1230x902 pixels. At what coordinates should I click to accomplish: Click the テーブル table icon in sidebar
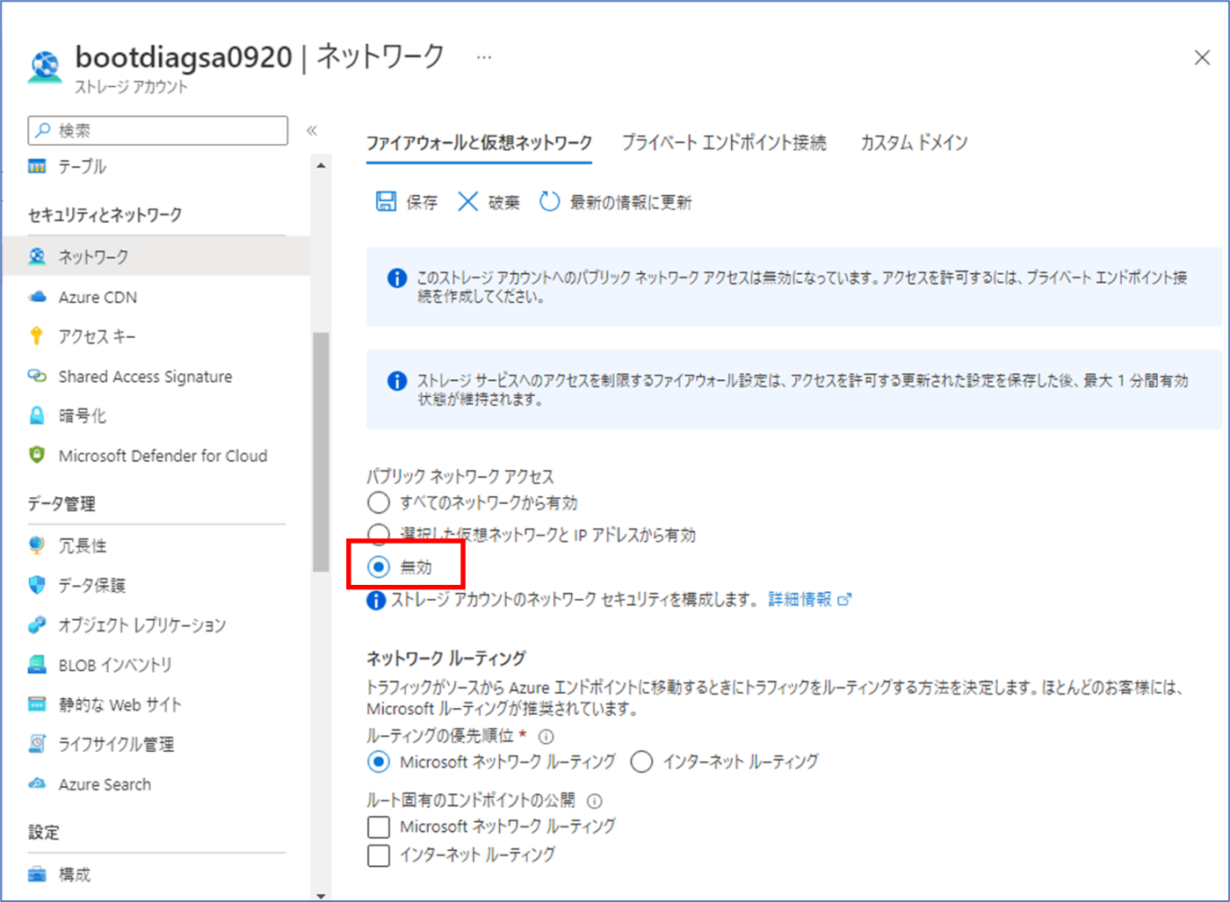pos(37,166)
